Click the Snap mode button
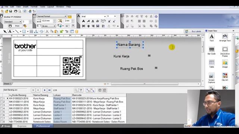Viewport: 239px width, 134px height. [x=6, y=126]
